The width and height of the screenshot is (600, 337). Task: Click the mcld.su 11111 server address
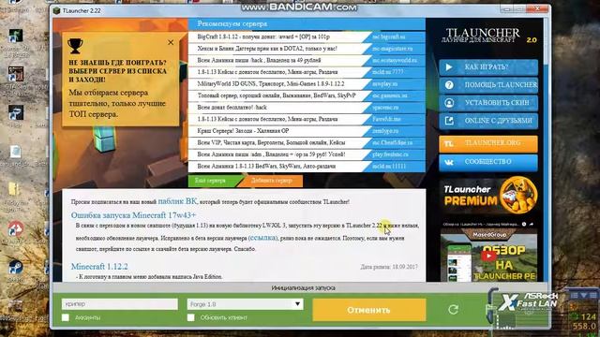coord(389,167)
